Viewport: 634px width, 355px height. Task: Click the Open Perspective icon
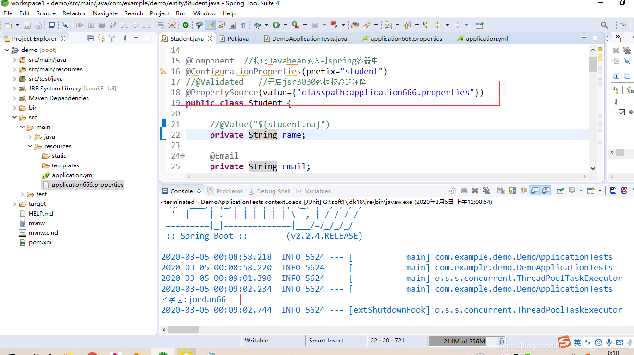[622, 25]
